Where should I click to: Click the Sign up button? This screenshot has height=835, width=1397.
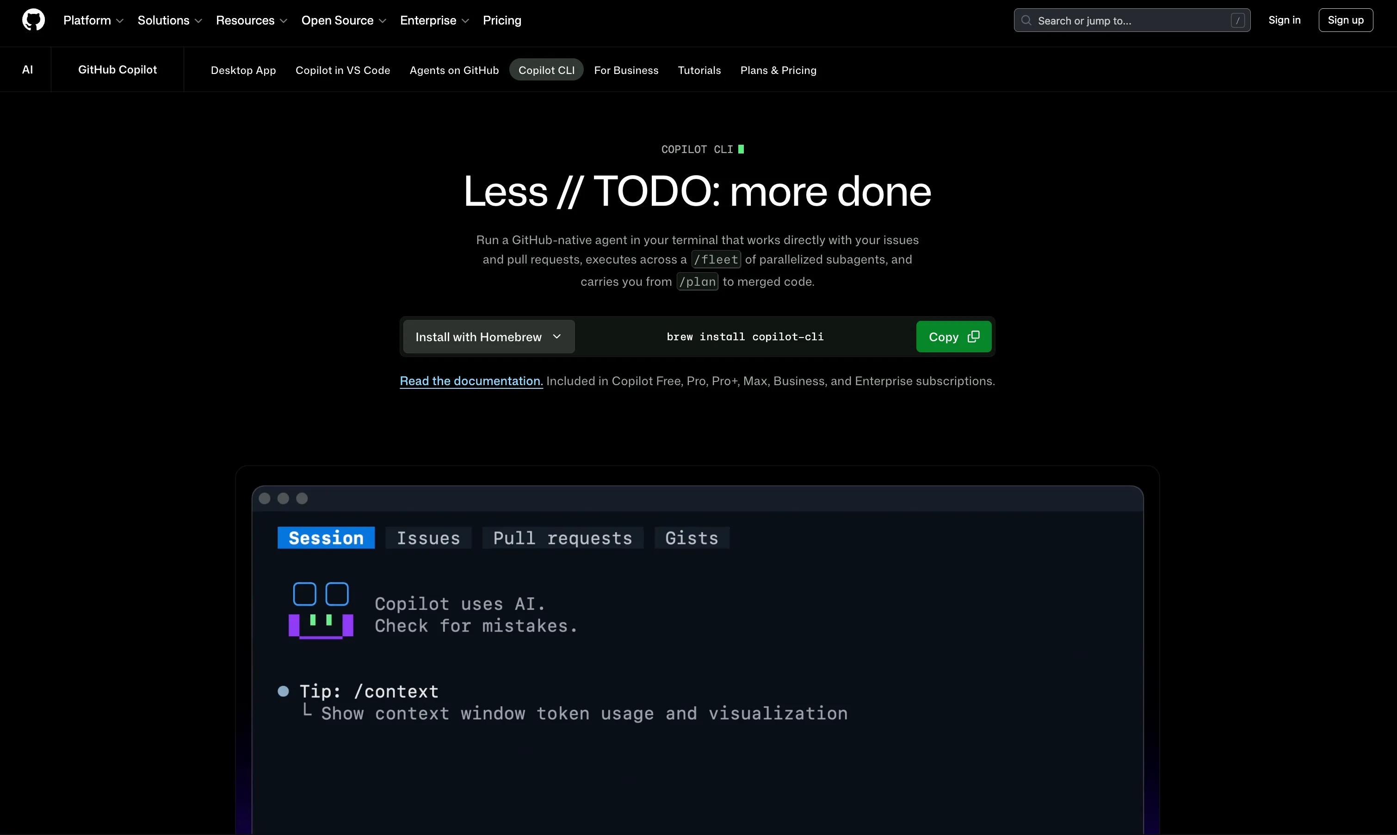pos(1345,20)
